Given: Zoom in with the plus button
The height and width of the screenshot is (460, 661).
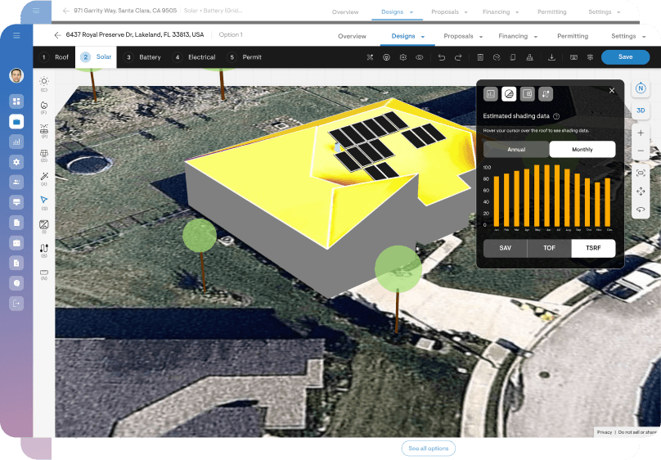Looking at the screenshot, I should (x=641, y=133).
